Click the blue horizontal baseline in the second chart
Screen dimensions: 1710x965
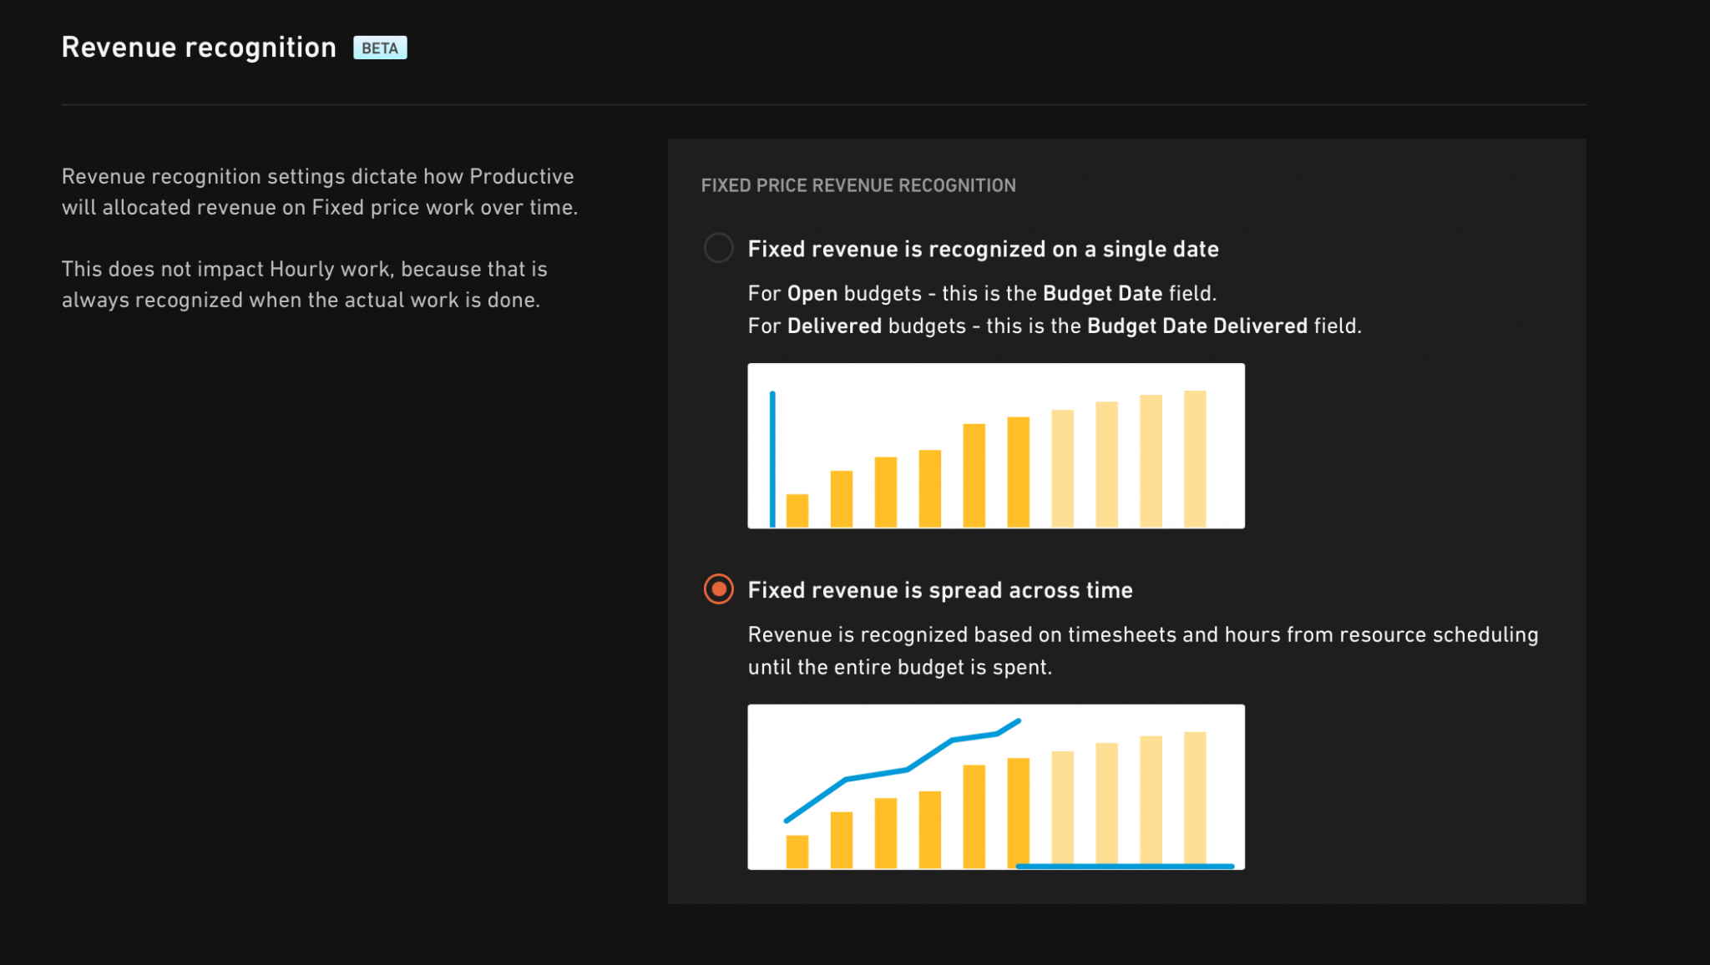pyautogui.click(x=1125, y=866)
